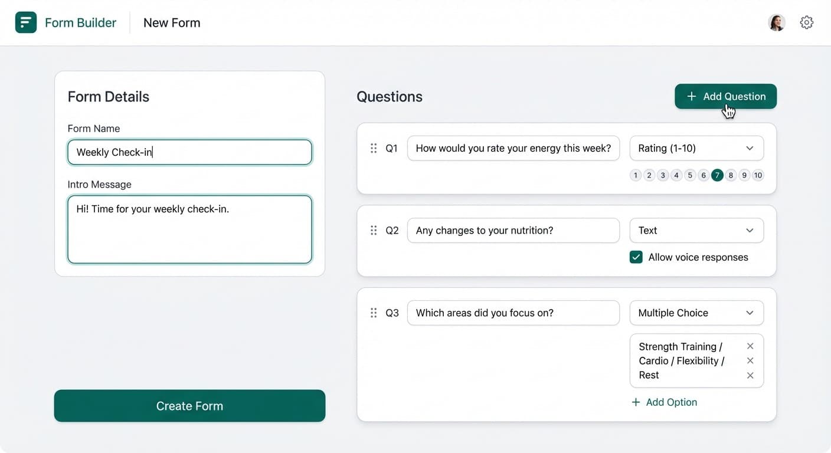Image resolution: width=831 pixels, height=453 pixels.
Task: Select rating 3 on Q1's scale
Action: pos(662,175)
